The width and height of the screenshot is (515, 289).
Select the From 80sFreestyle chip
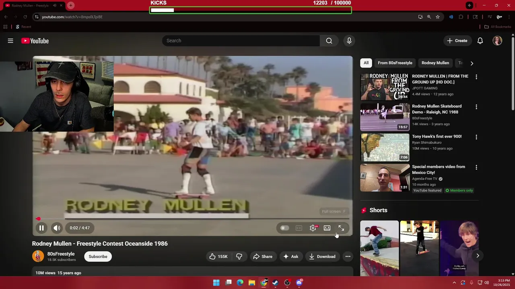[395, 63]
